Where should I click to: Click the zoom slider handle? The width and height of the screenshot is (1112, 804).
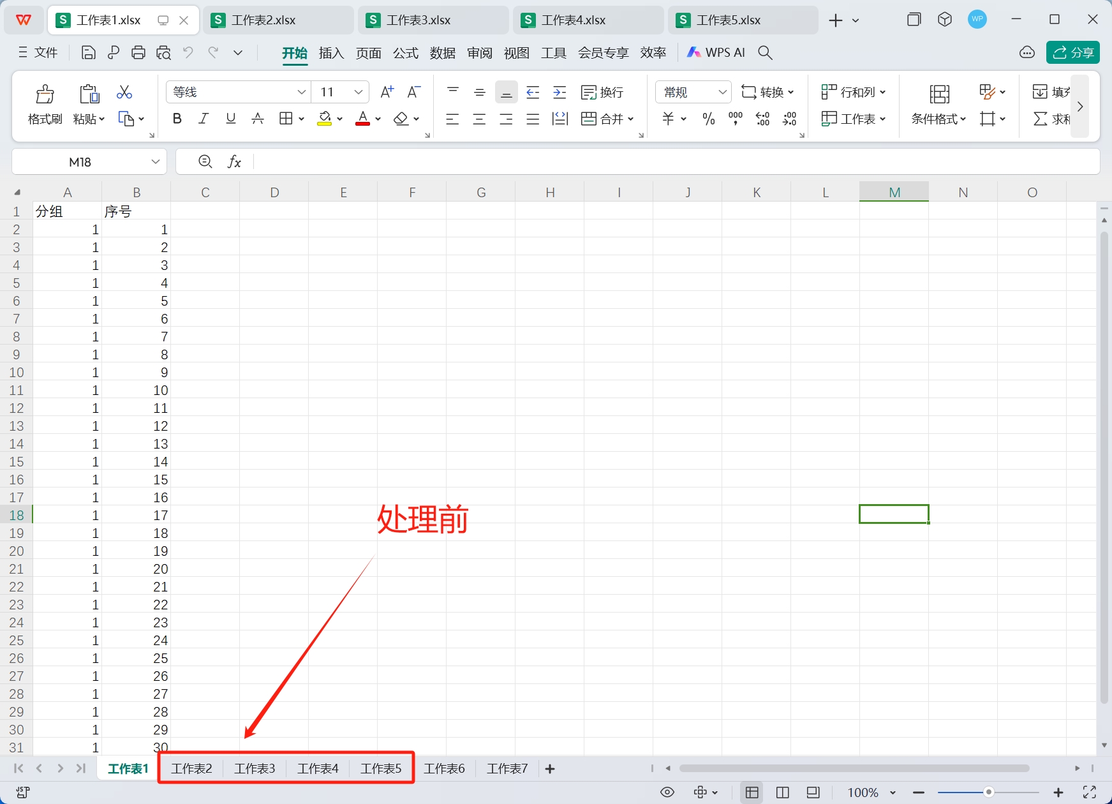point(989,793)
